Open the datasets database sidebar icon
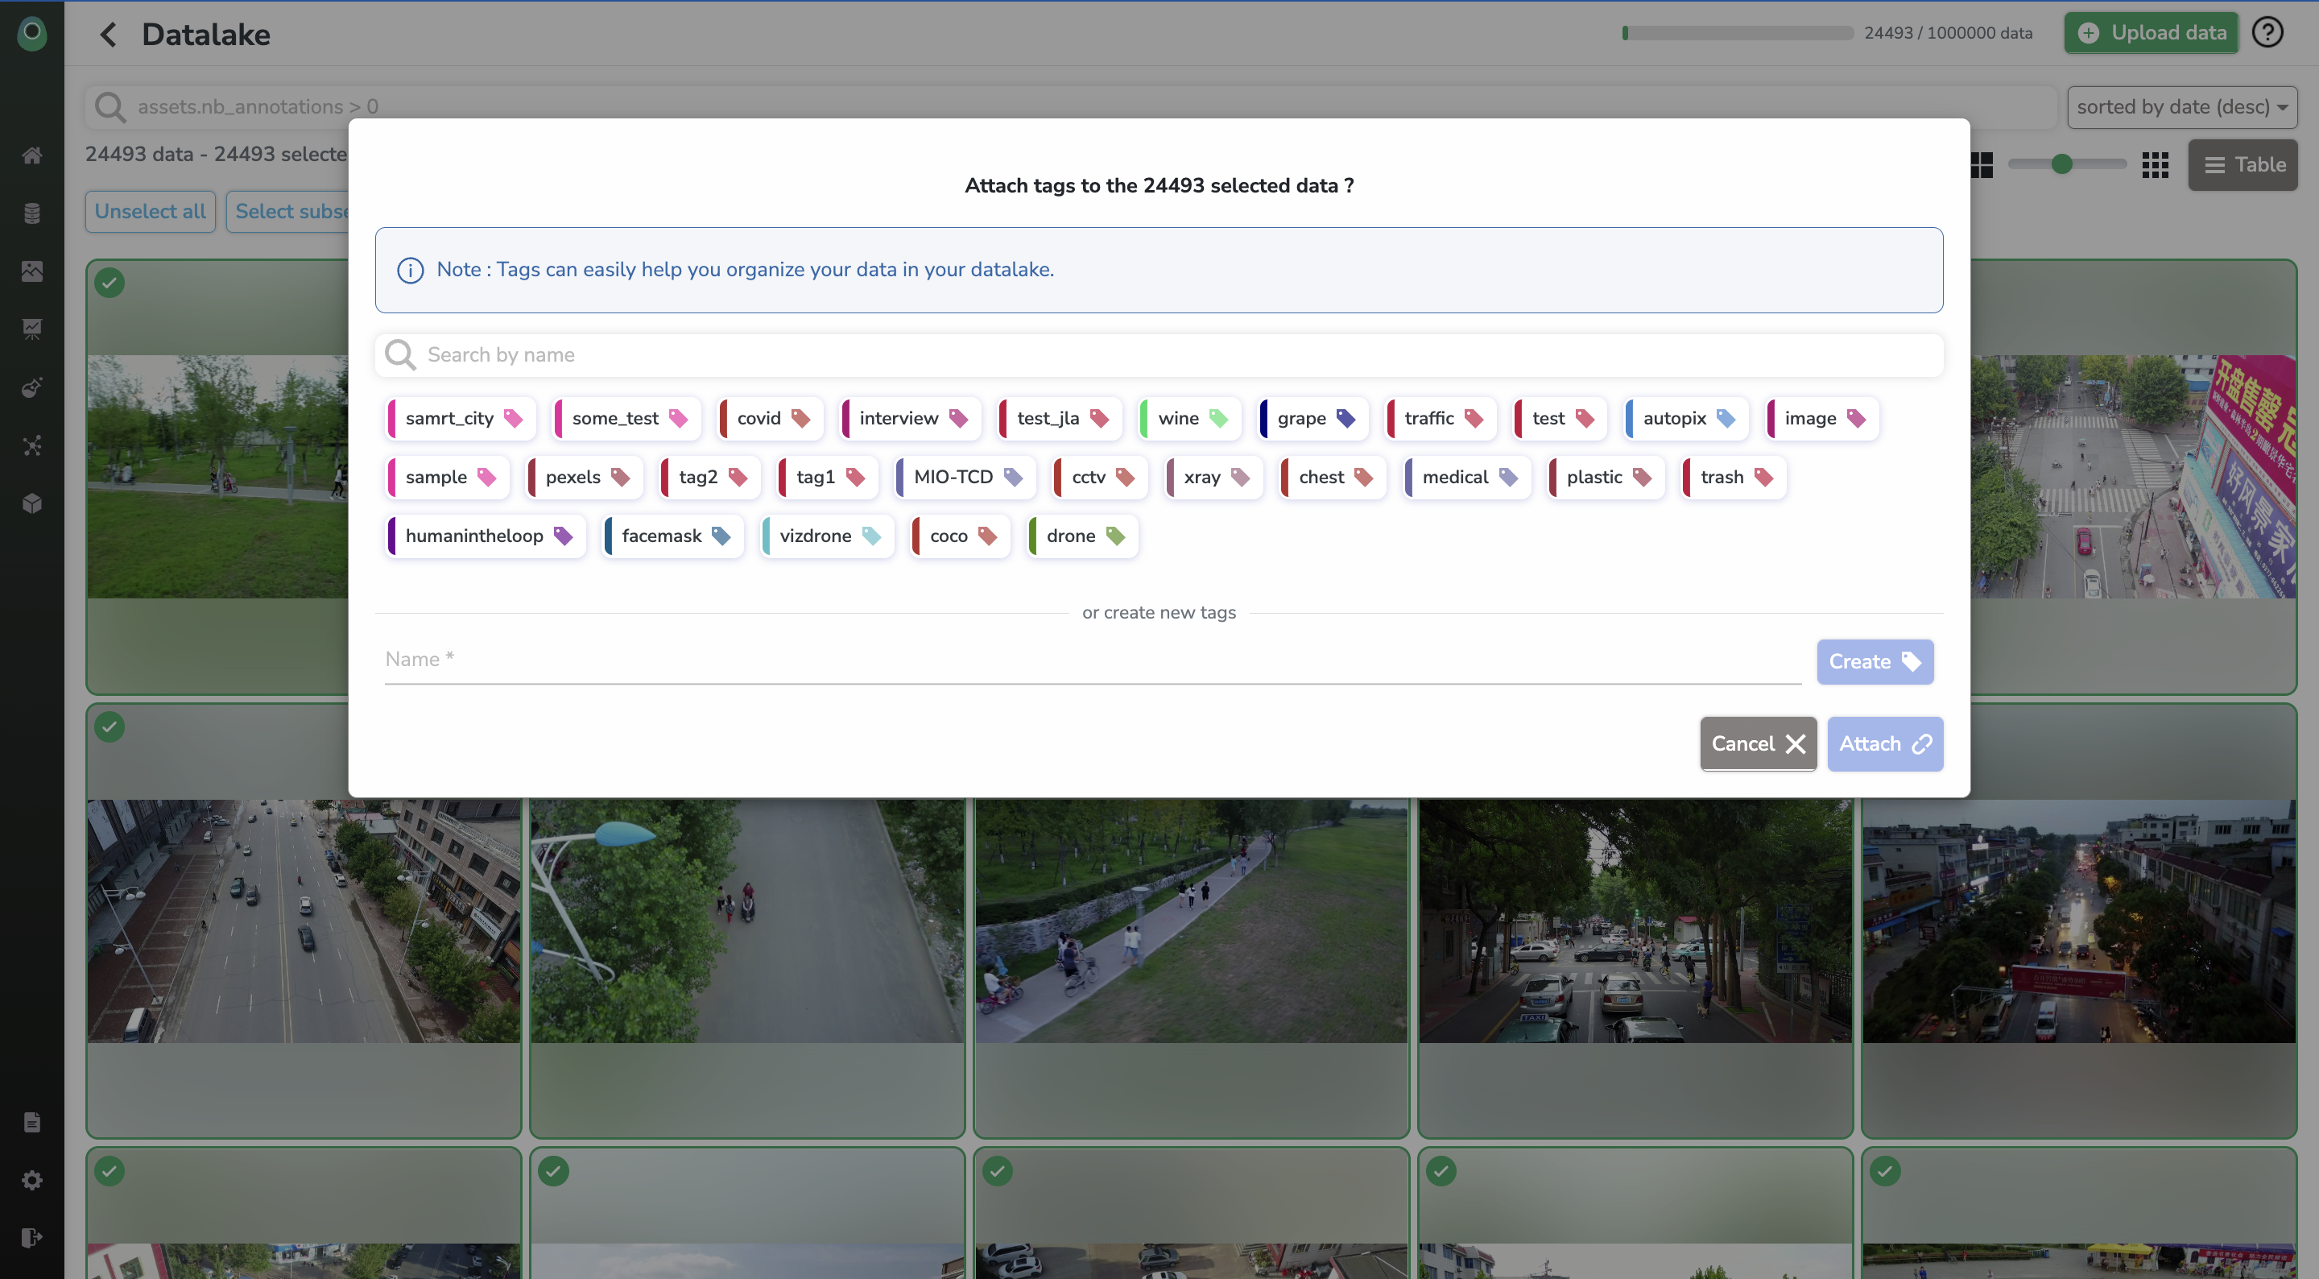Screen dimensions: 2319x1279 tap(32, 213)
